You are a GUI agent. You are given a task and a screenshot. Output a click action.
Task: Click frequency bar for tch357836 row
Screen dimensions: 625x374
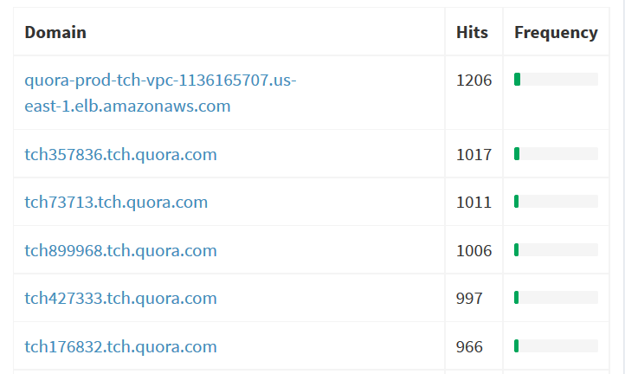[556, 153]
